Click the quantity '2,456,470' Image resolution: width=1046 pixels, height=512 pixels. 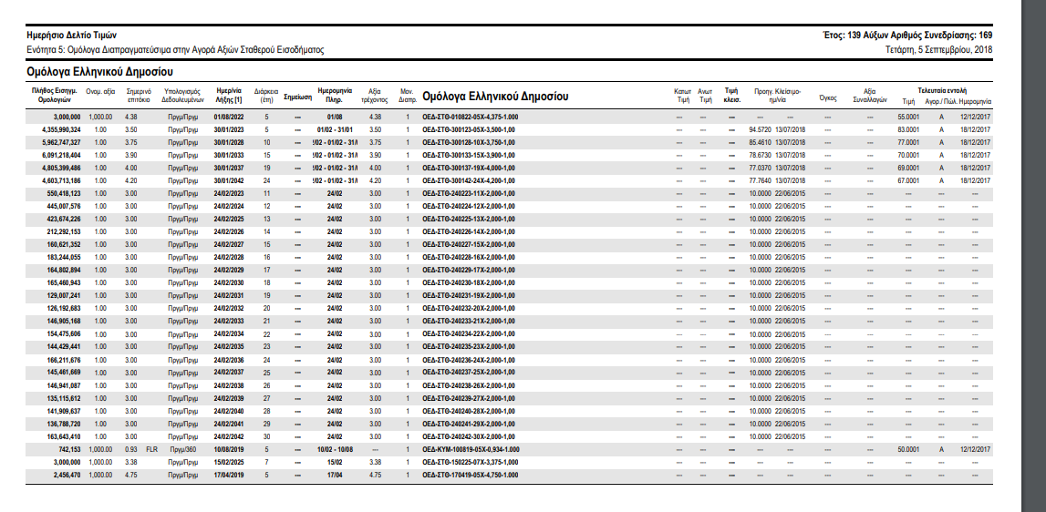point(67,476)
